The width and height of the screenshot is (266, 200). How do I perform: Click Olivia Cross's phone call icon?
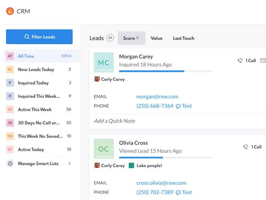(246, 147)
